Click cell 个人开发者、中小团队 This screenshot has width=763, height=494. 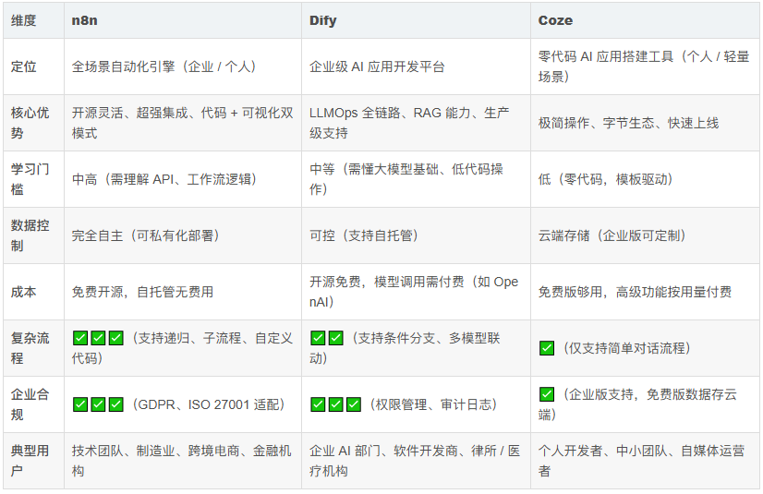(645, 461)
